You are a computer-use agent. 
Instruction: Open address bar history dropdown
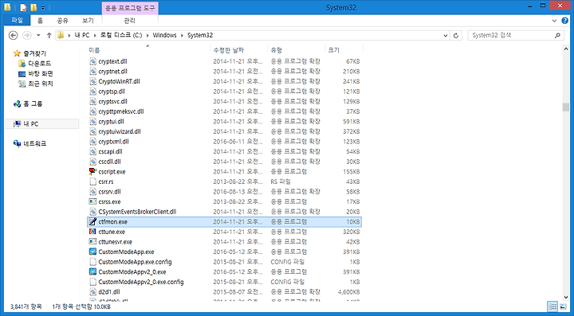pos(446,36)
